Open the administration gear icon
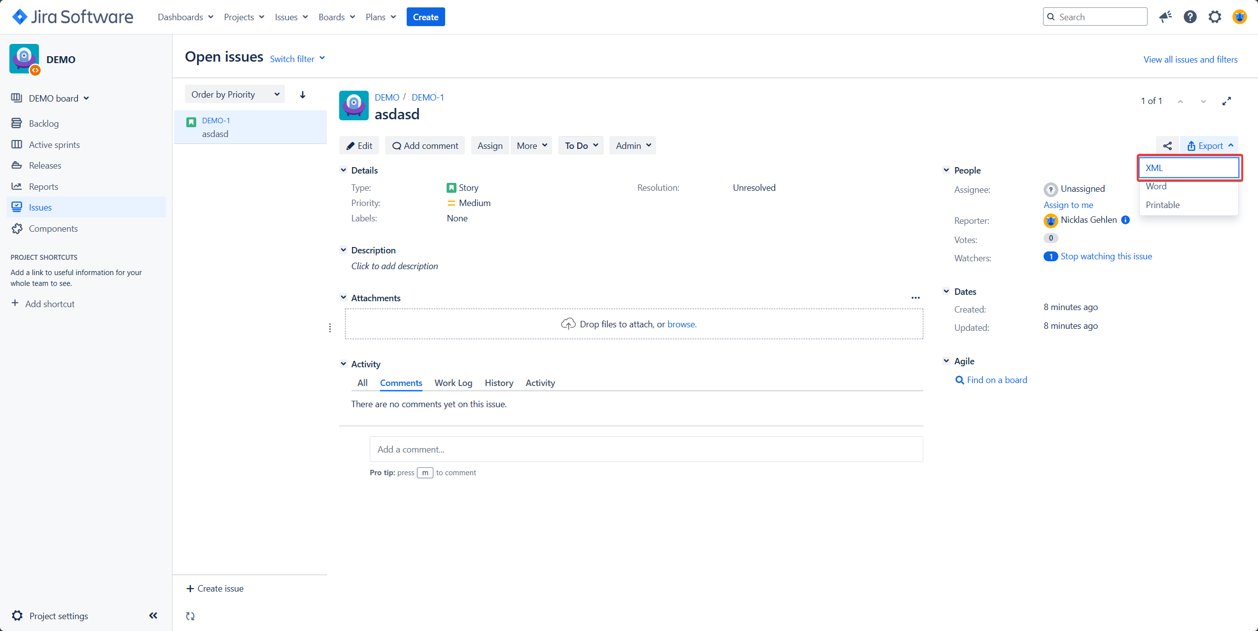Screen dimensions: 1258x631 point(1215,17)
